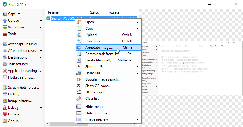Click the About crown icon
The width and height of the screenshot is (243, 127).
[x=5, y=121]
